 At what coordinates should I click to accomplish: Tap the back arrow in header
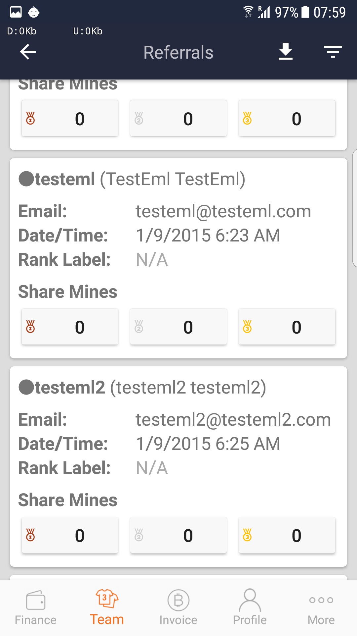(28, 52)
